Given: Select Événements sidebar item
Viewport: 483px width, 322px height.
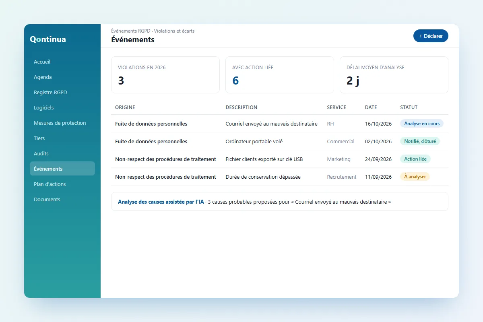Looking at the screenshot, I should [x=62, y=169].
